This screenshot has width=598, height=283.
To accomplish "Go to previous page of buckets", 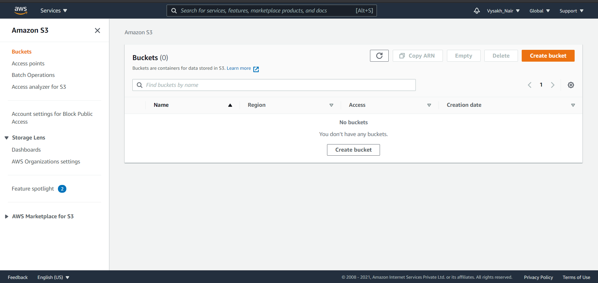I will click(529, 85).
